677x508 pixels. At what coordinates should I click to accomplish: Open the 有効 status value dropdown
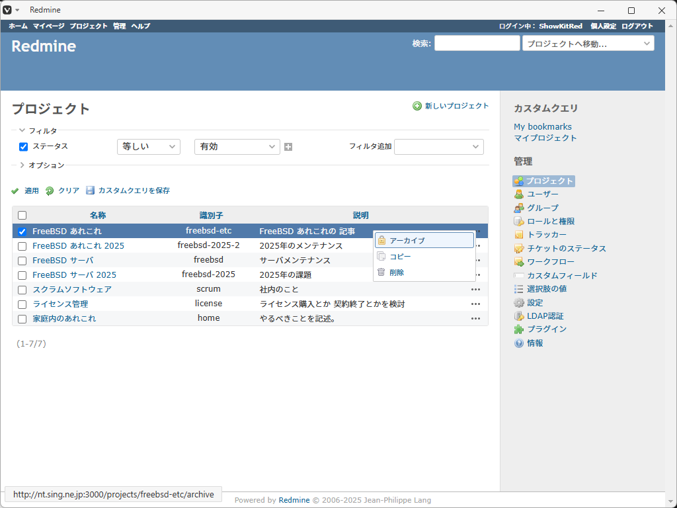237,147
